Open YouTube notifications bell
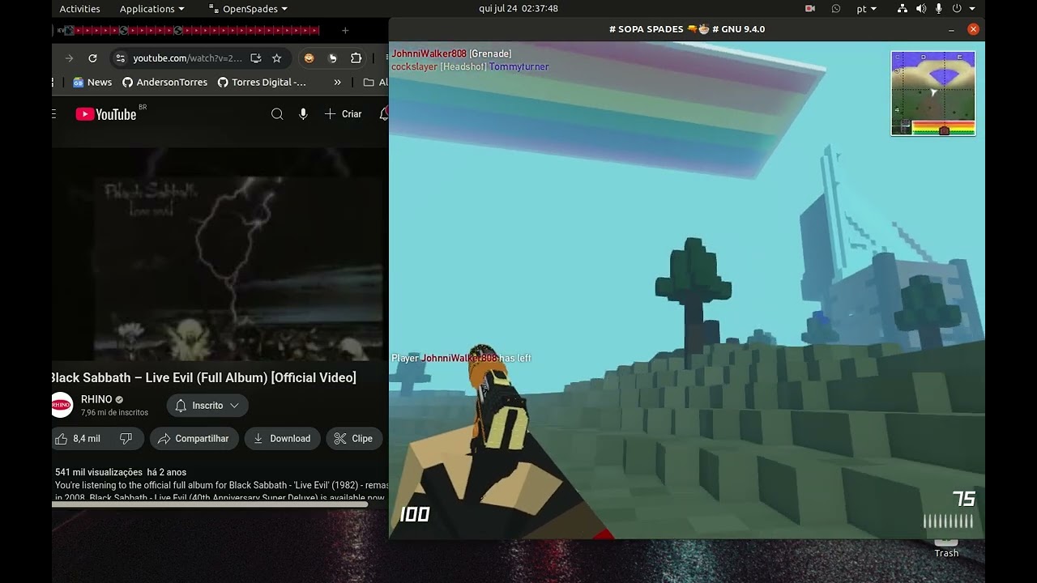 point(383,114)
